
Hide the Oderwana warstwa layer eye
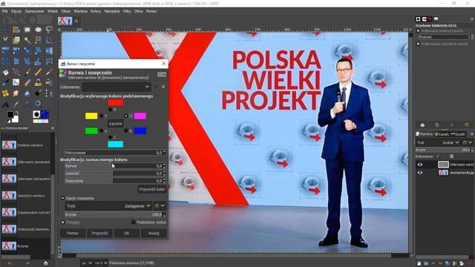click(420, 165)
